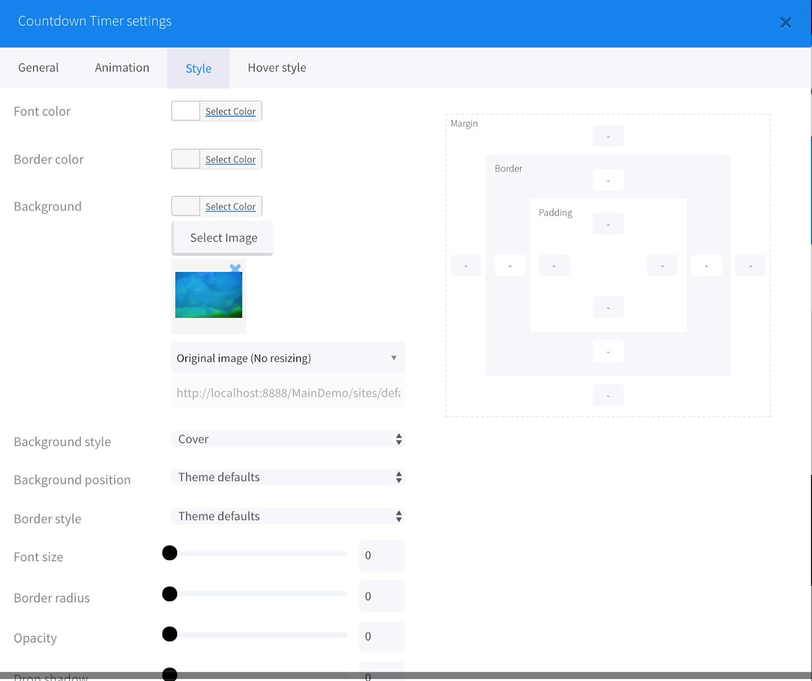Open the Original image resizing dropdown

(288, 358)
